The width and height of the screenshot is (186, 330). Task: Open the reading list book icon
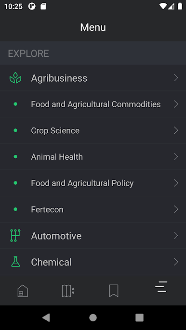pyautogui.click(x=68, y=291)
